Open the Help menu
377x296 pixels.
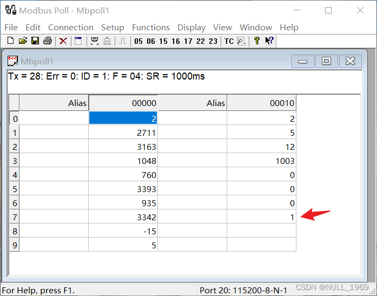[x=289, y=28]
